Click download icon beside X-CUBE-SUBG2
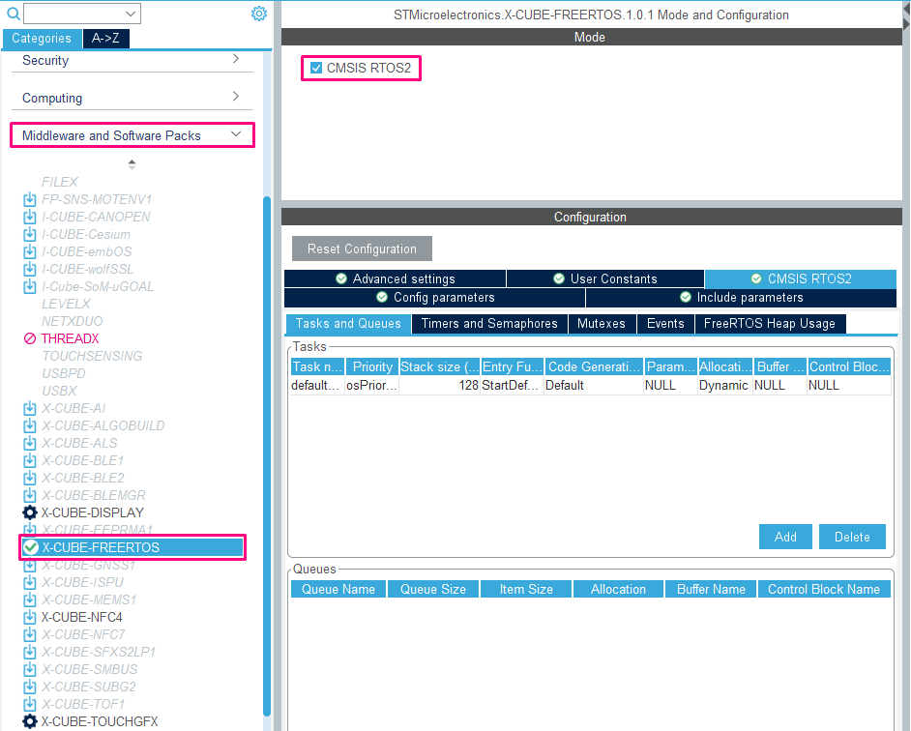This screenshot has width=911, height=731. coord(30,687)
